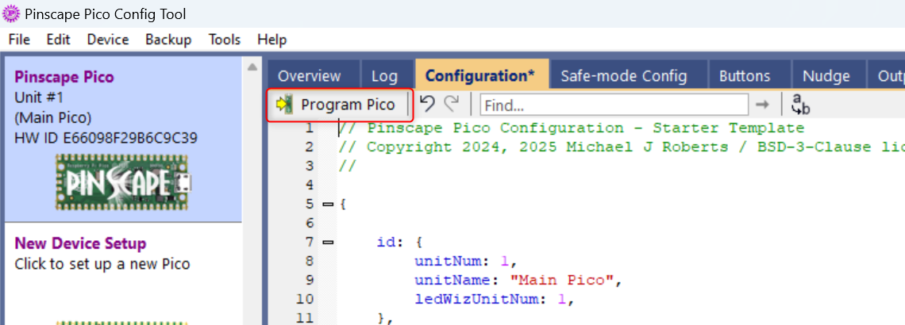Select the Configuration* tab
Viewport: 905px width, 325px height.
[480, 75]
